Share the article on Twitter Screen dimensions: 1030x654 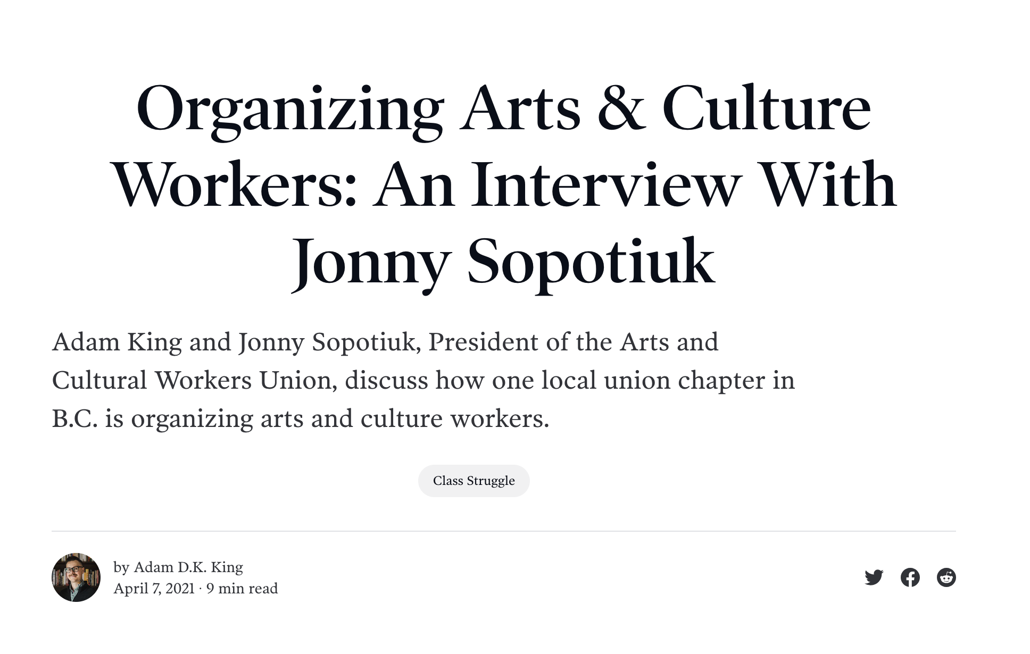(874, 577)
